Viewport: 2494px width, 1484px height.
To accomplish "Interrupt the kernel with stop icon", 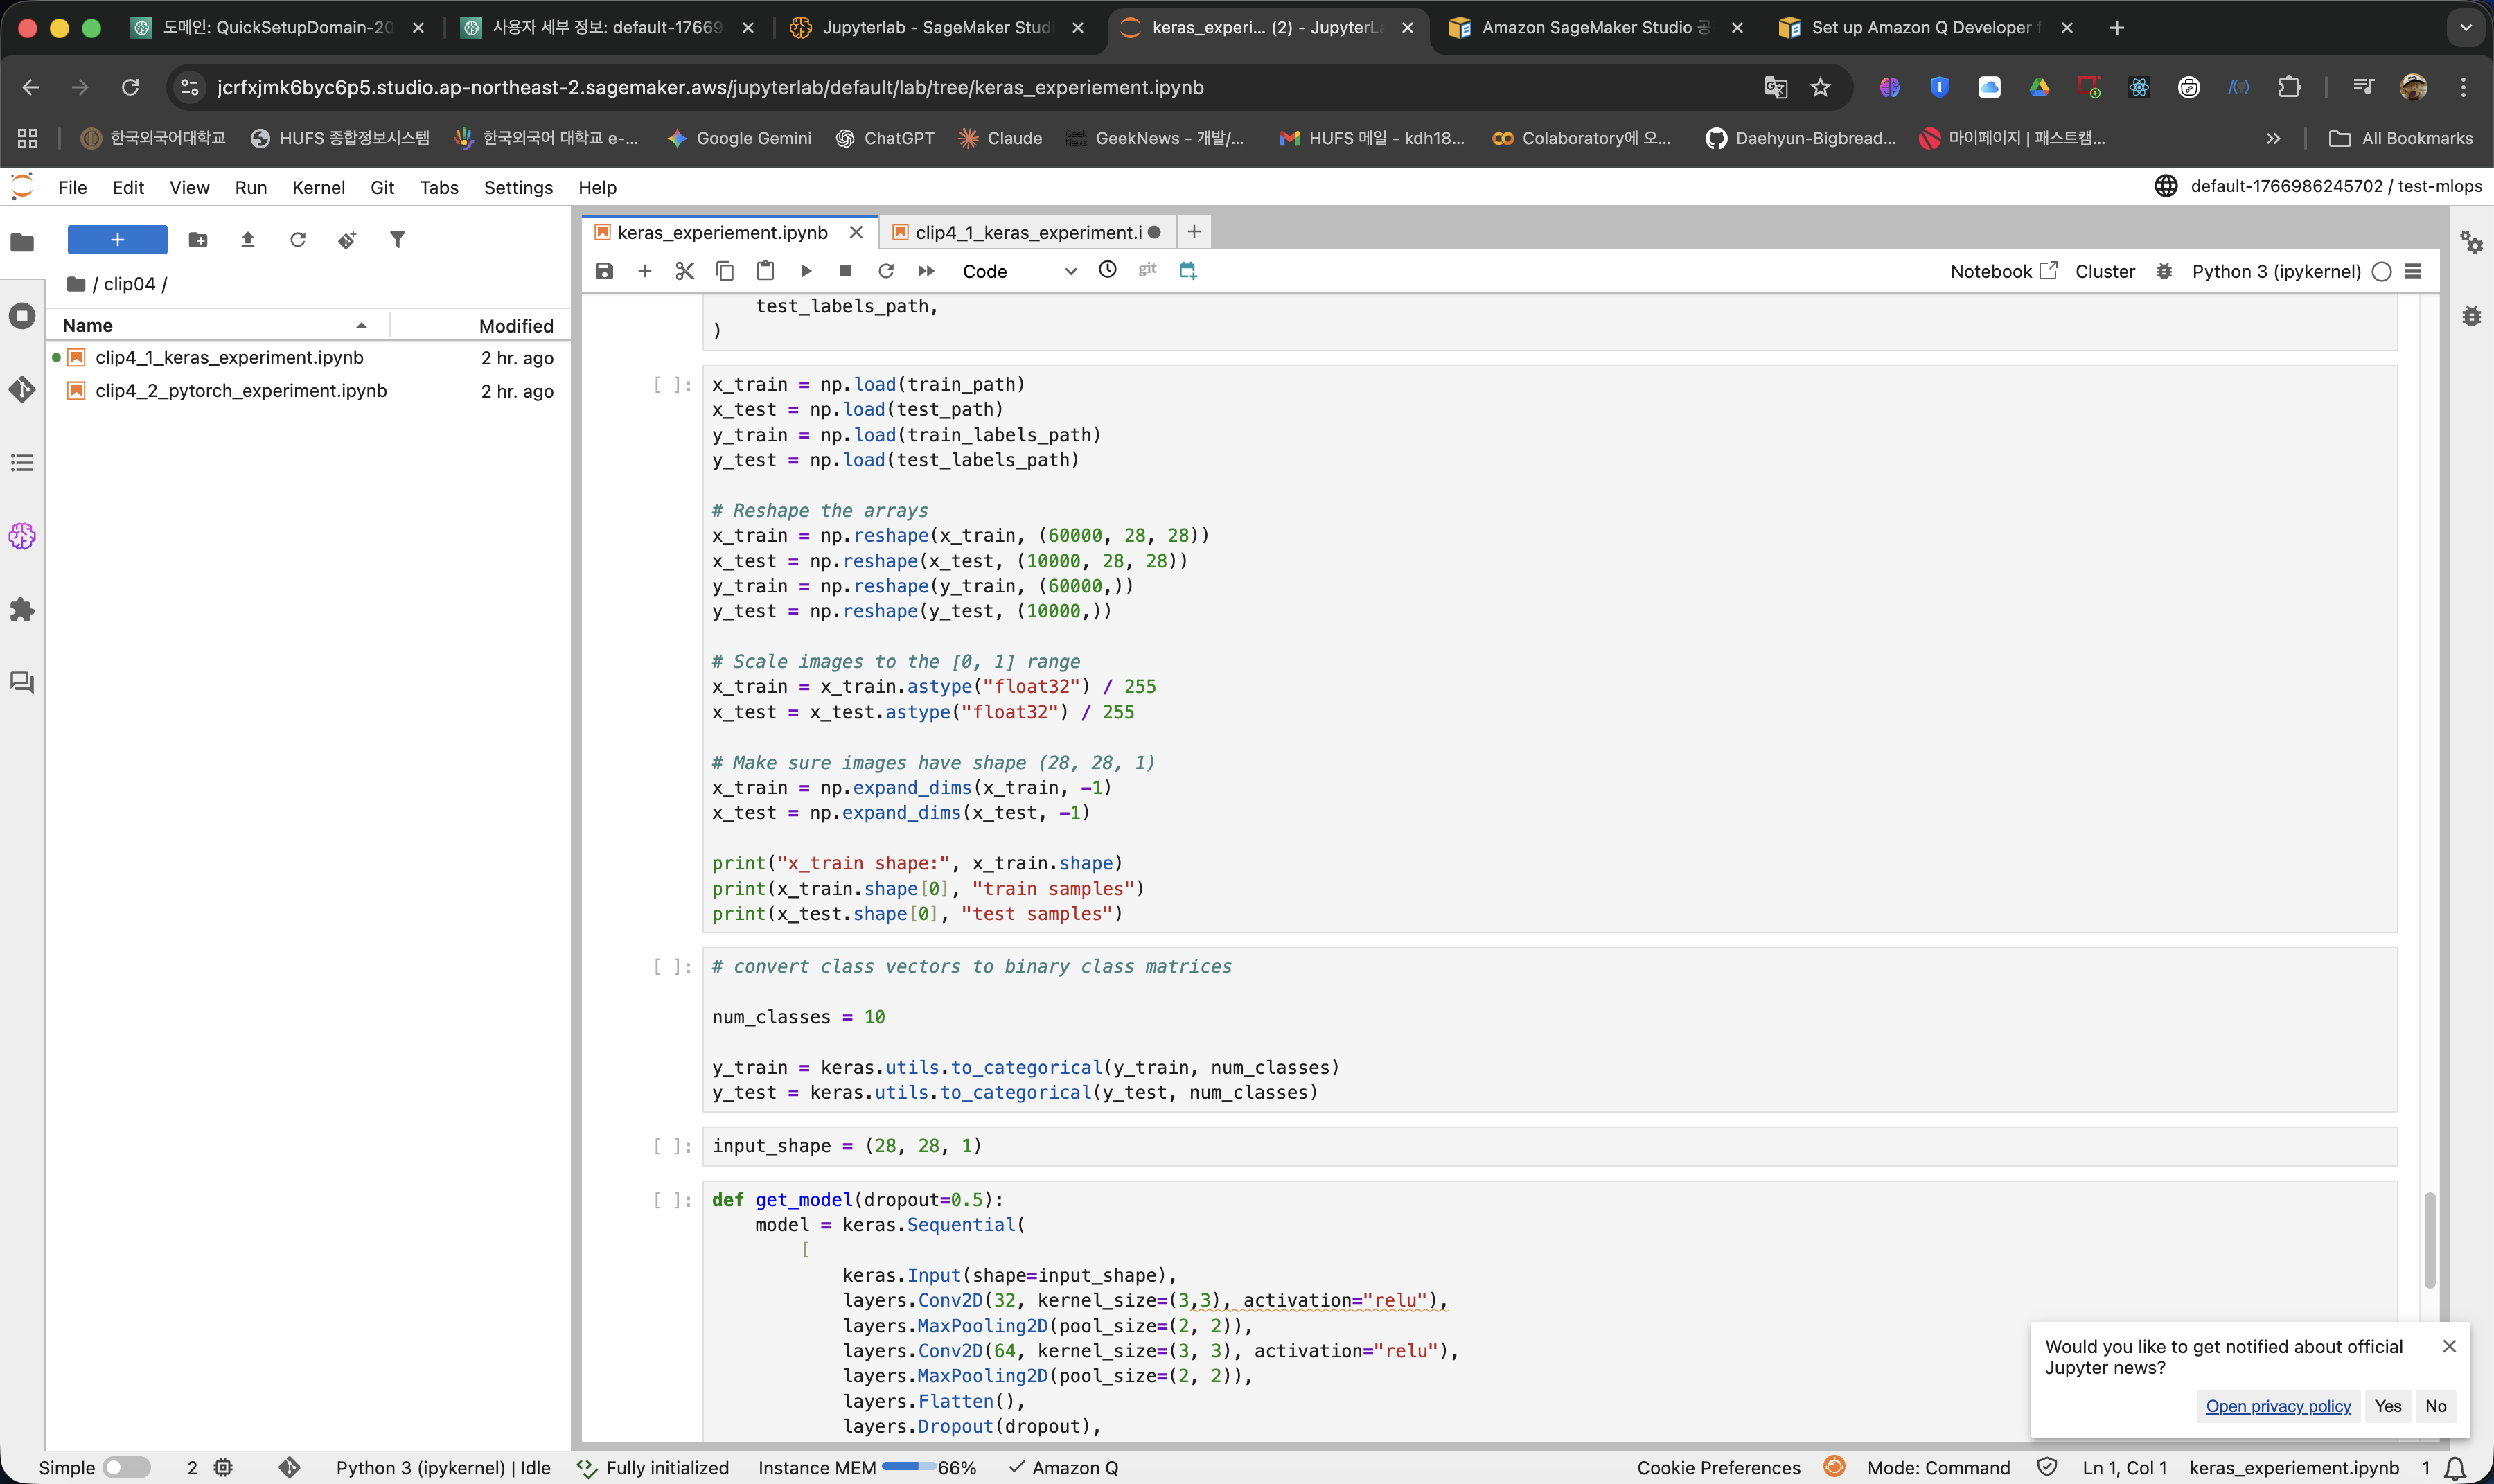I will point(845,271).
